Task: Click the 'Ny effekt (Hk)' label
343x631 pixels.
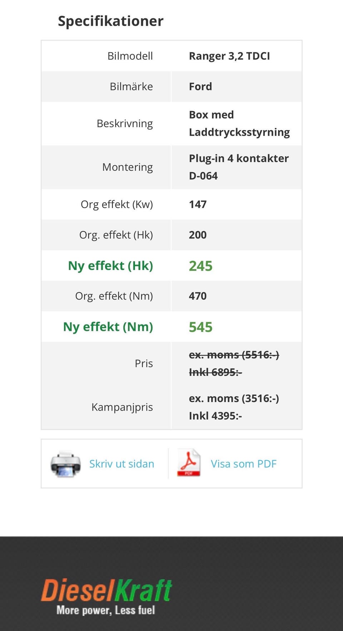Action: (x=110, y=266)
